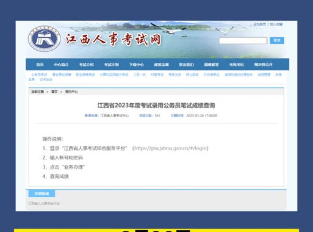Focus the site search input box

click(x=243, y=41)
